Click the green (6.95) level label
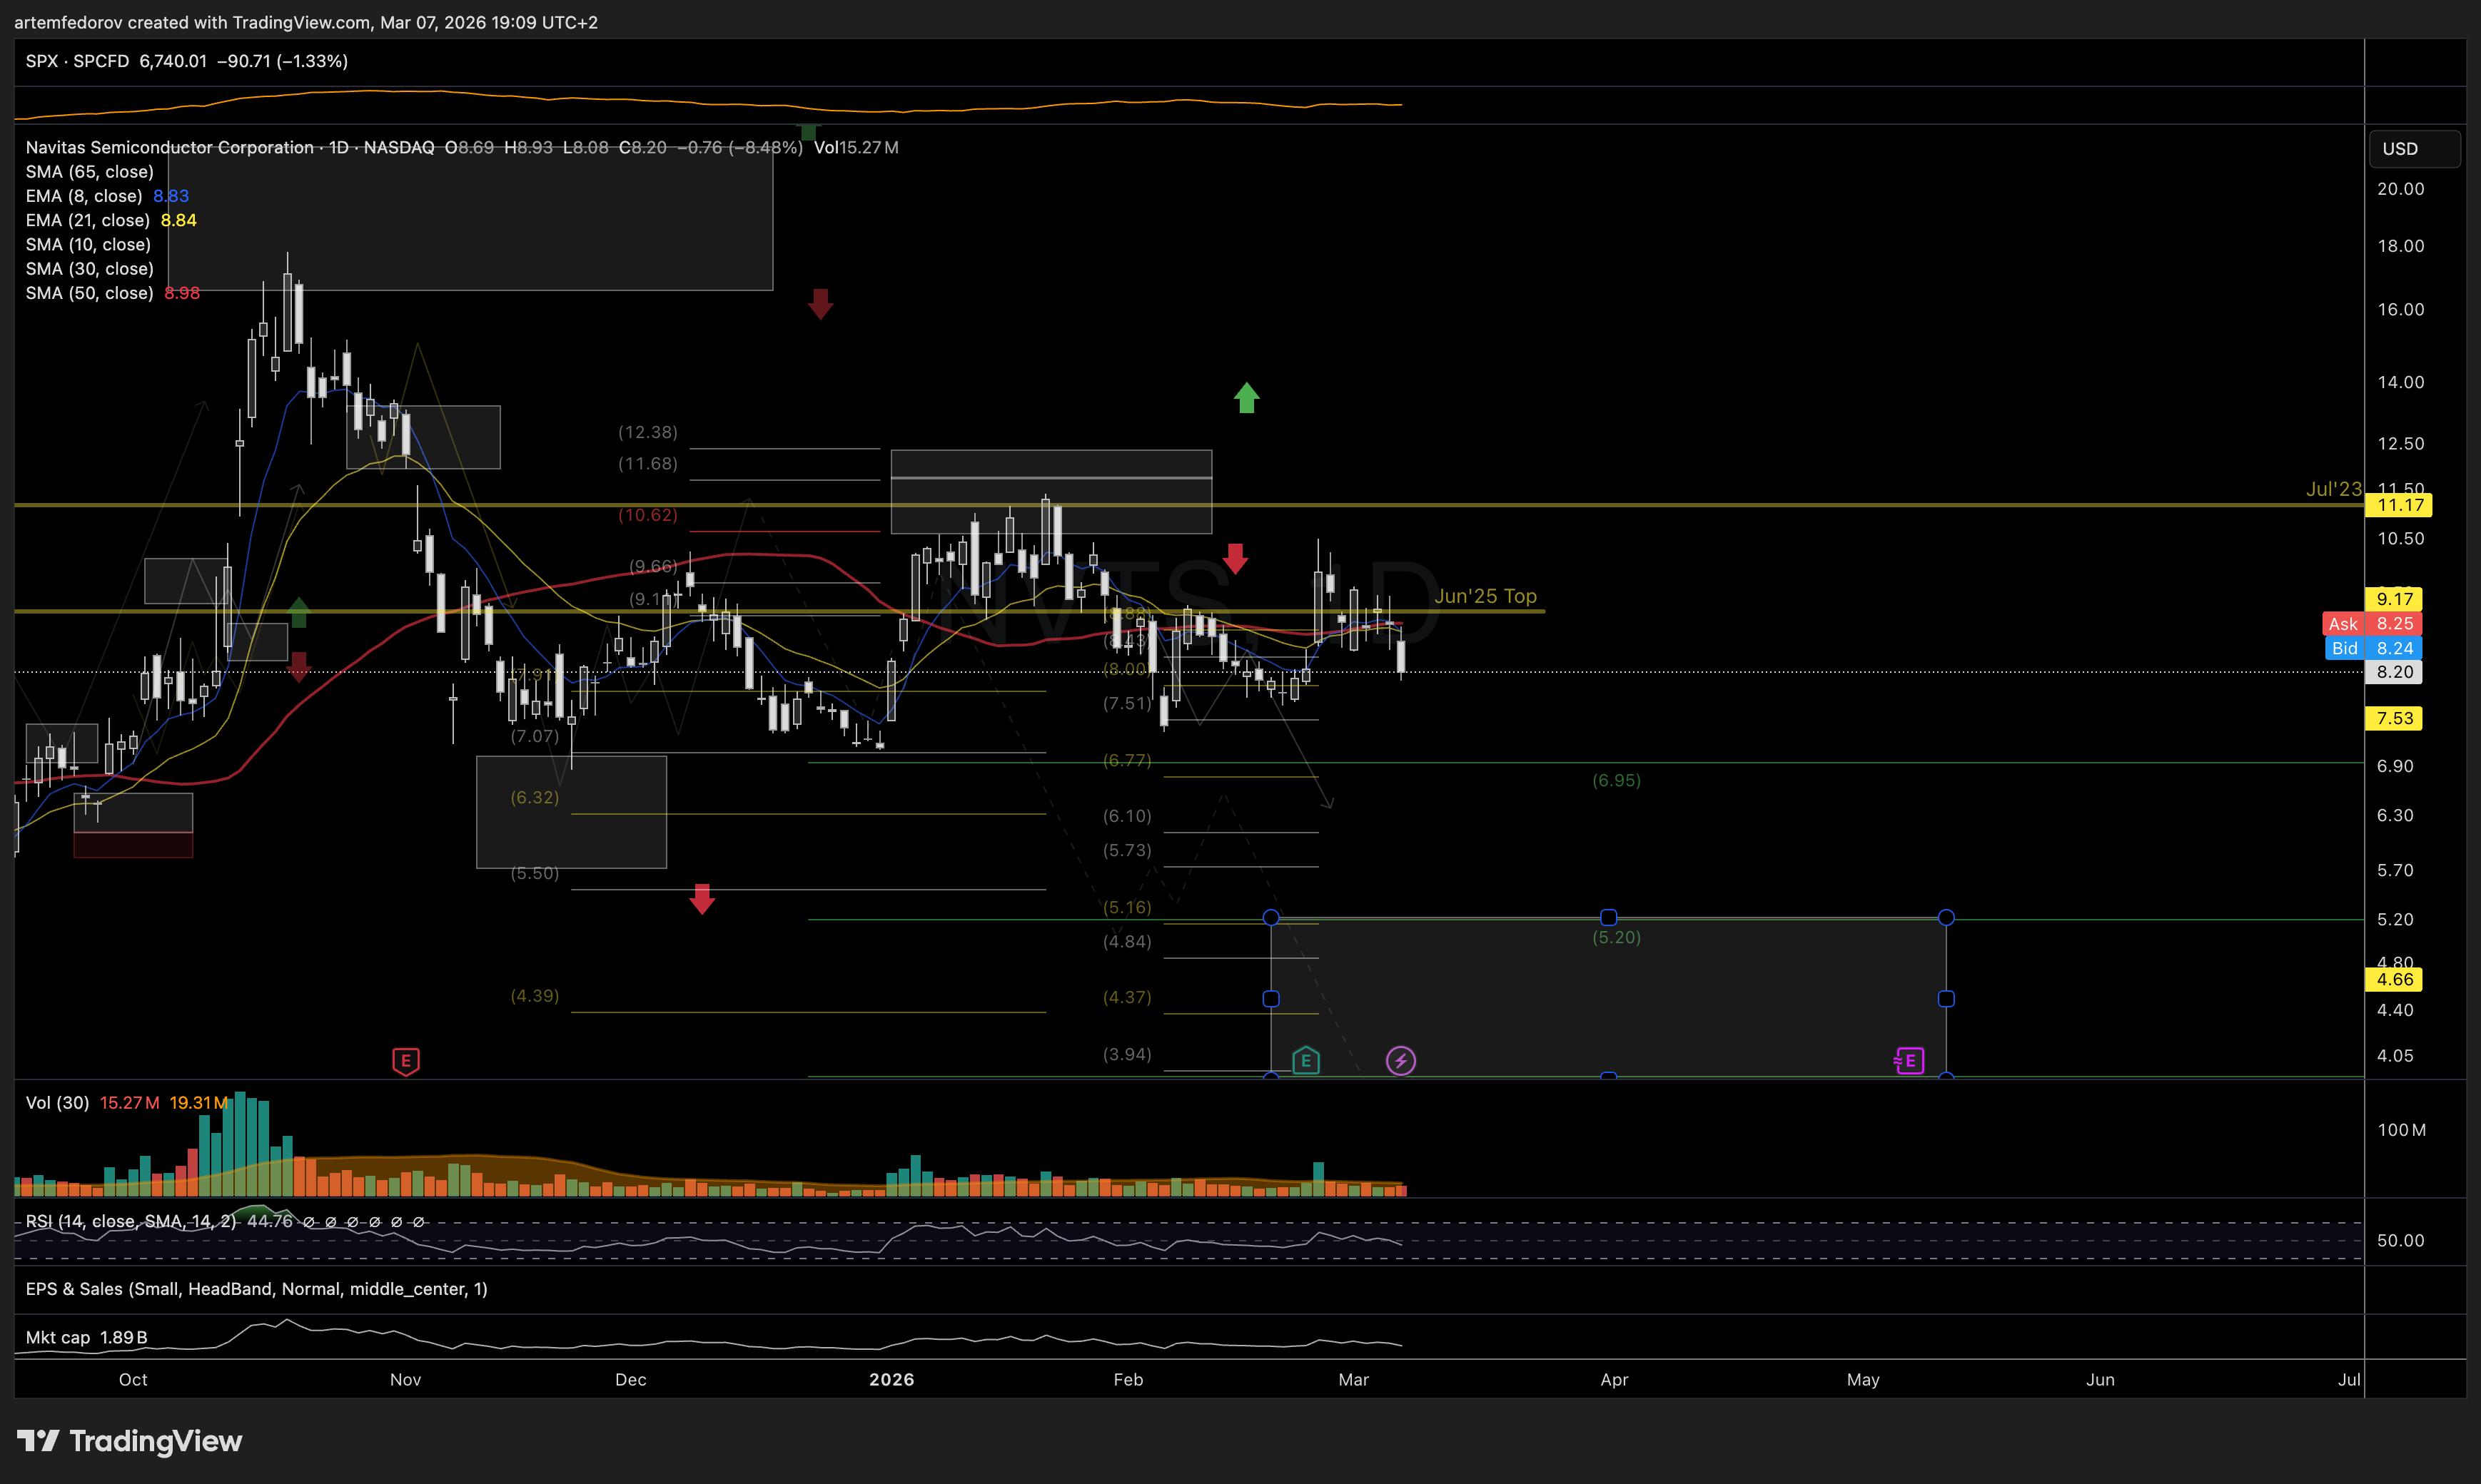 1617,780
